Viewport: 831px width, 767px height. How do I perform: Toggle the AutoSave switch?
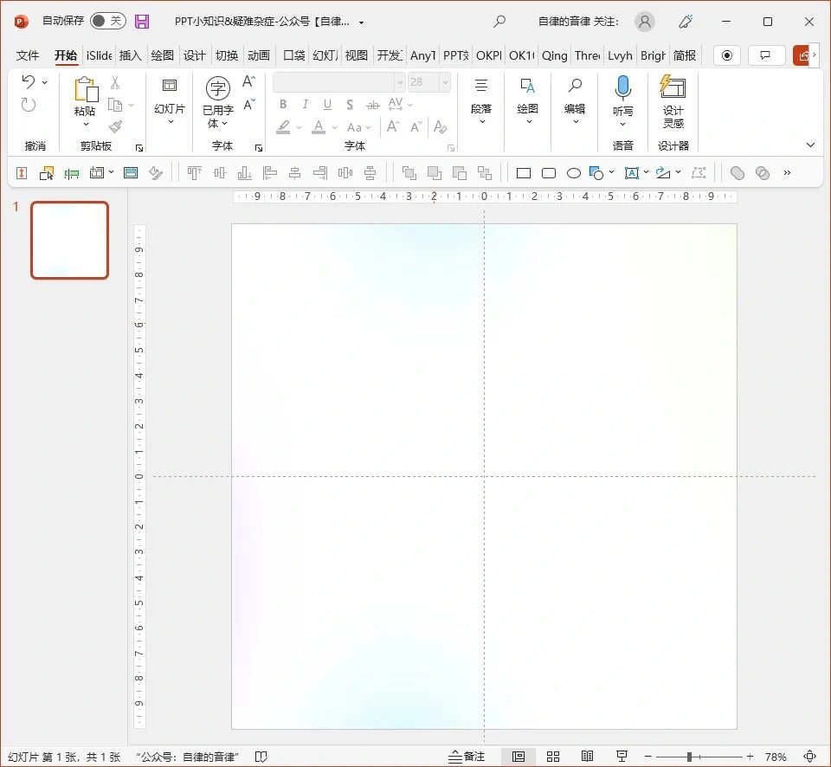pos(107,21)
